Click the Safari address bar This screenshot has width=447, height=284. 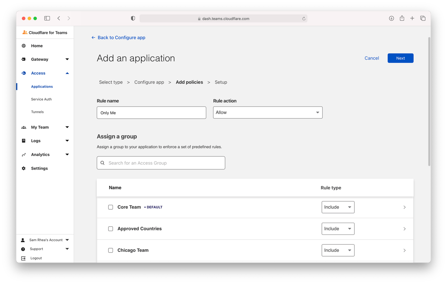(x=223, y=18)
